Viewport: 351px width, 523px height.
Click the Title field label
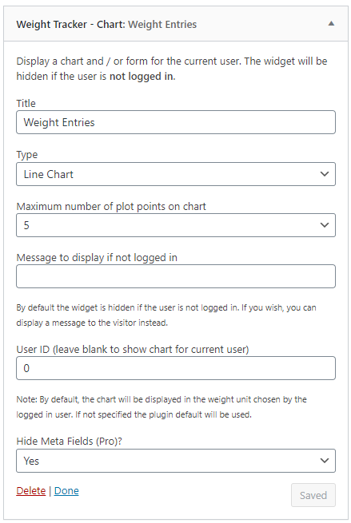(x=26, y=103)
